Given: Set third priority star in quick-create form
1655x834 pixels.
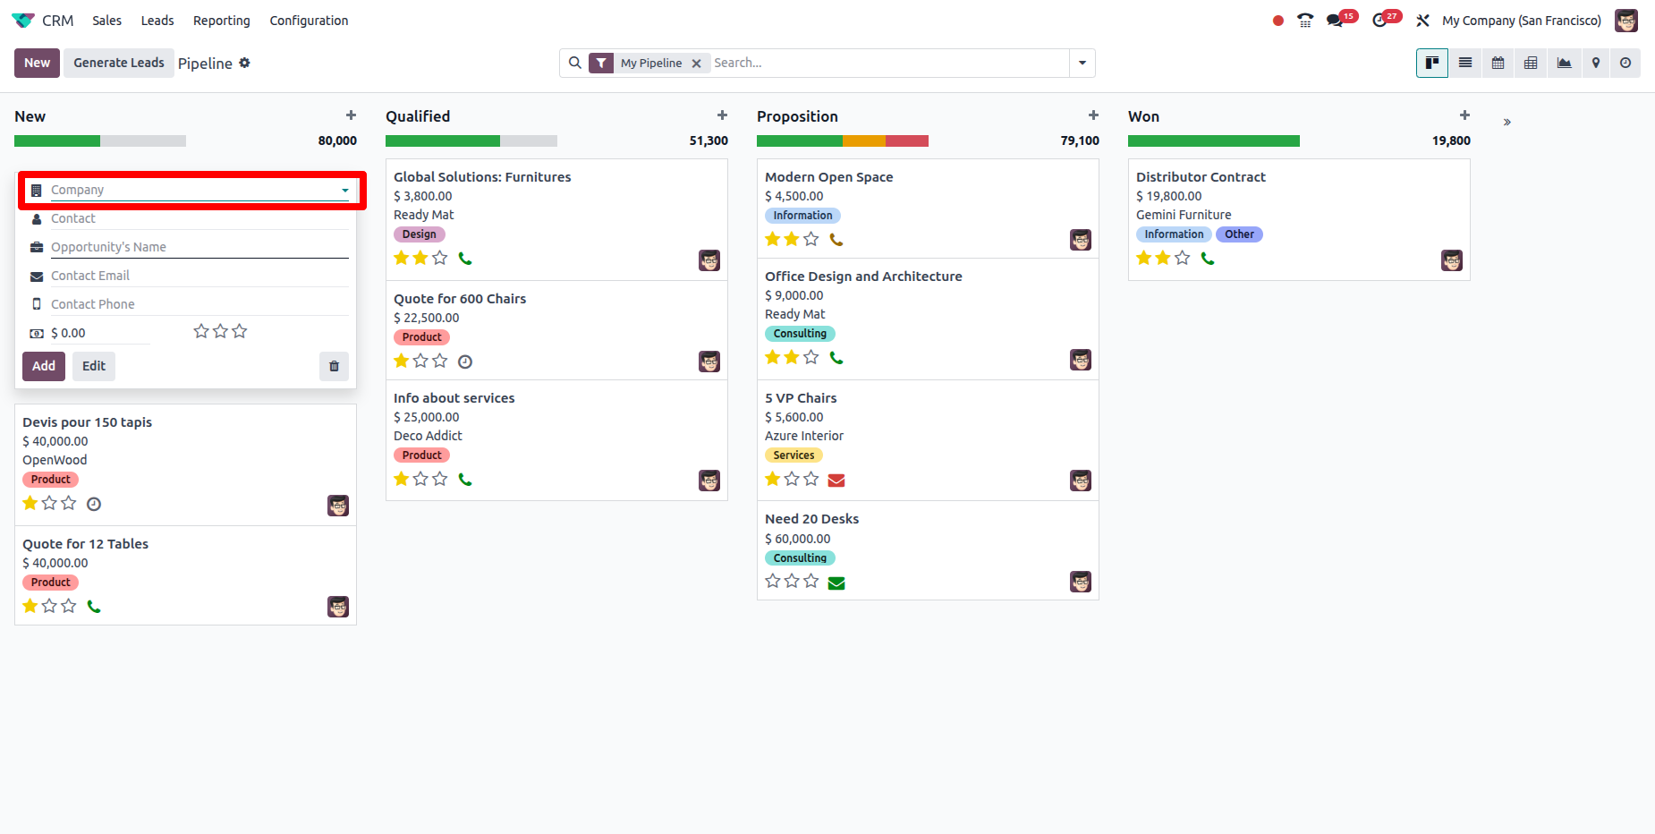Looking at the screenshot, I should pos(240,332).
